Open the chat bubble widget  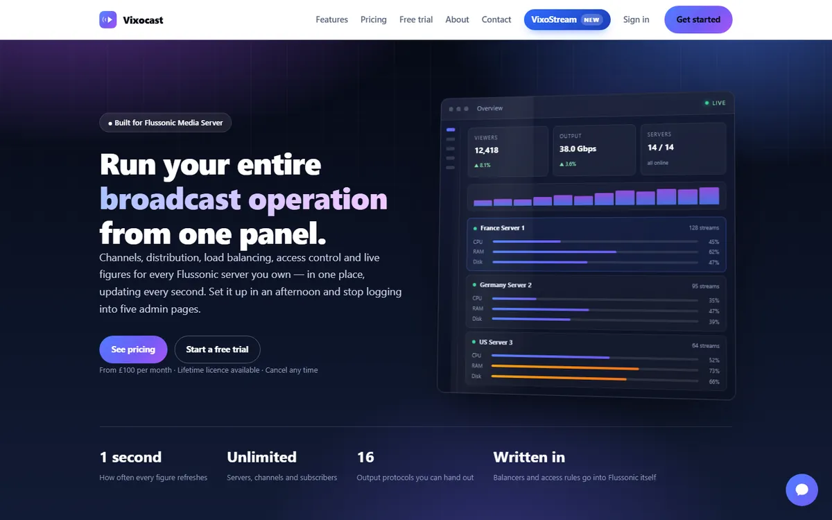[x=801, y=489]
